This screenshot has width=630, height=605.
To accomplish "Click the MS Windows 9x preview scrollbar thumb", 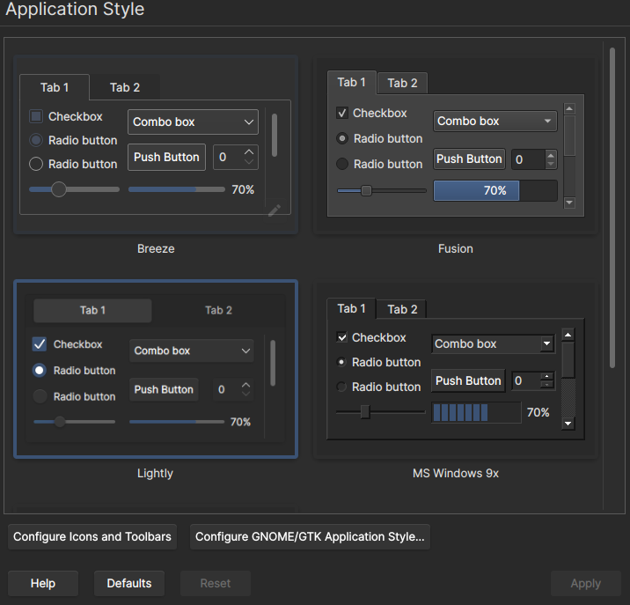I will point(568,359).
